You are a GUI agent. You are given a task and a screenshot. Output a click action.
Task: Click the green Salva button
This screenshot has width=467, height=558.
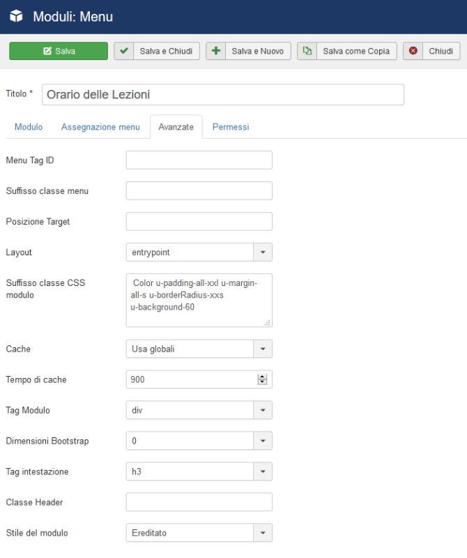point(59,51)
